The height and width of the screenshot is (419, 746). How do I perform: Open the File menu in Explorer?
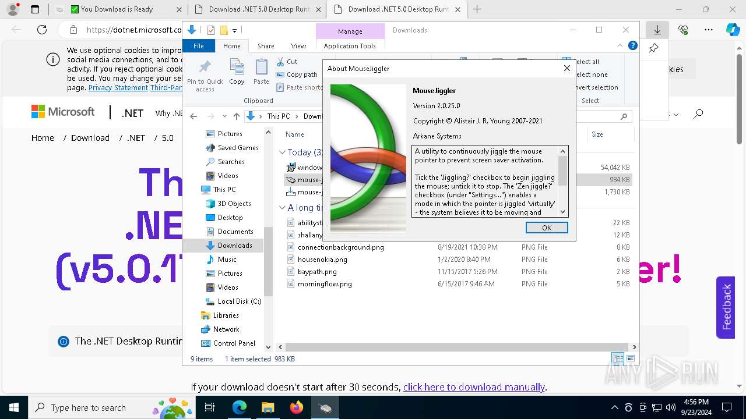click(x=199, y=46)
